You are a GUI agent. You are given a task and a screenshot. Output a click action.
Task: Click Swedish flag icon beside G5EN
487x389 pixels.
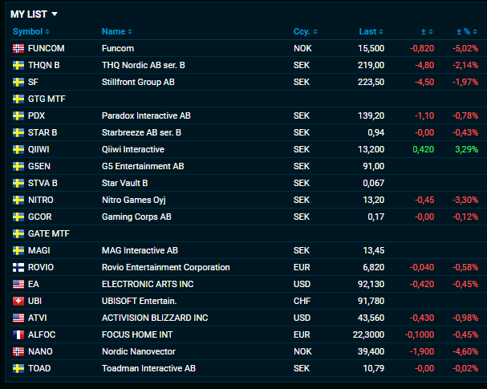pos(18,166)
